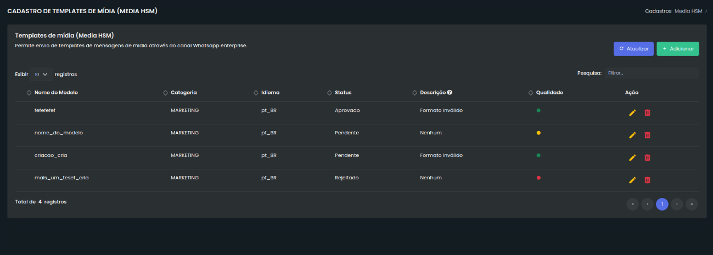Select the fefefefef model name cell
The width and height of the screenshot is (713, 255).
(x=45, y=110)
